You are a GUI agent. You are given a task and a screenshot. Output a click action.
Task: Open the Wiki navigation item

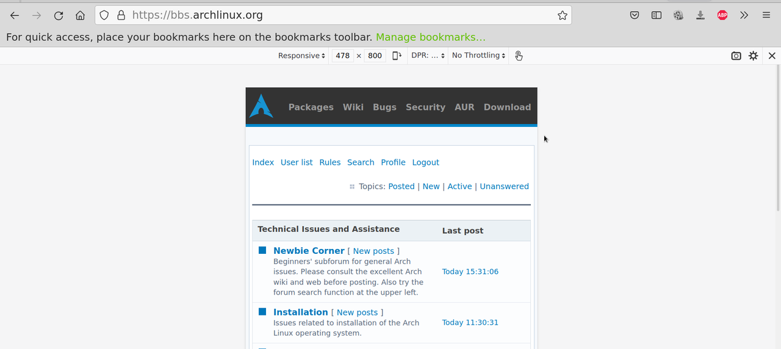[353, 107]
